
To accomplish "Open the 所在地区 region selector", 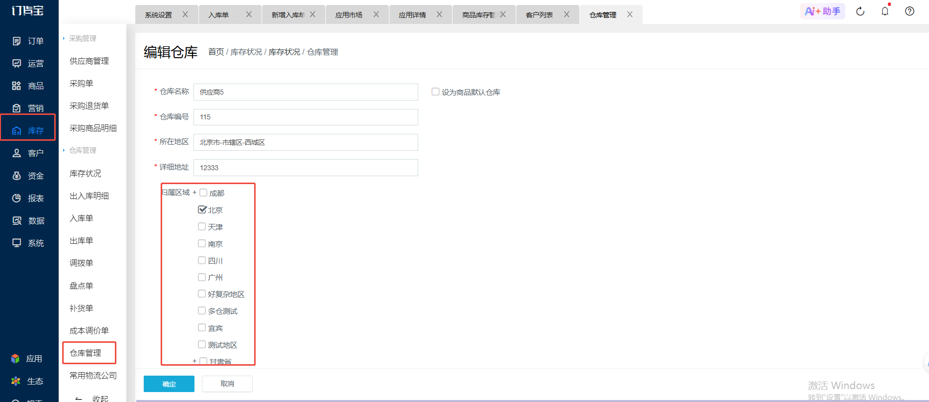I will 306,142.
